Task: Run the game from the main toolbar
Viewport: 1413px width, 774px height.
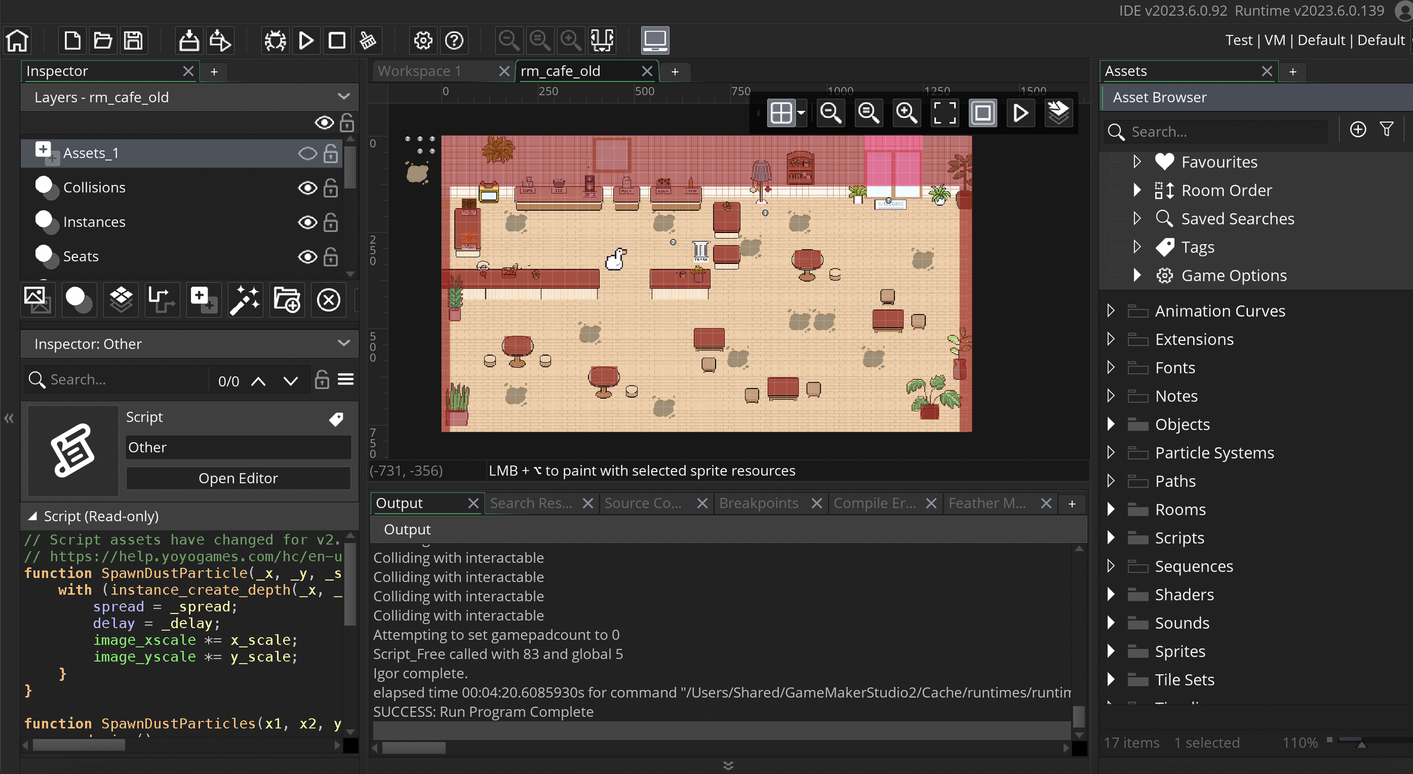Action: pos(306,40)
